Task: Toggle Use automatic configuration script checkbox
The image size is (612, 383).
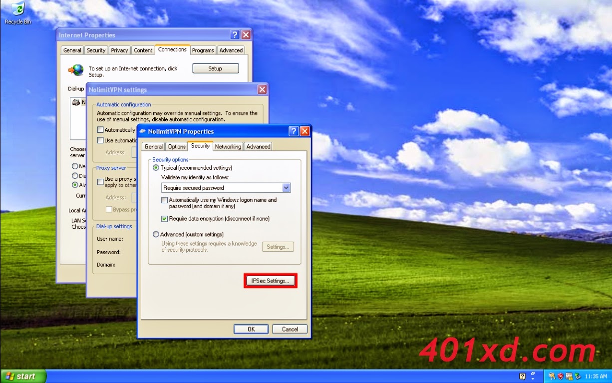Action: coord(100,140)
